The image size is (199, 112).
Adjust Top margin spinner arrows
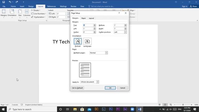95,25
